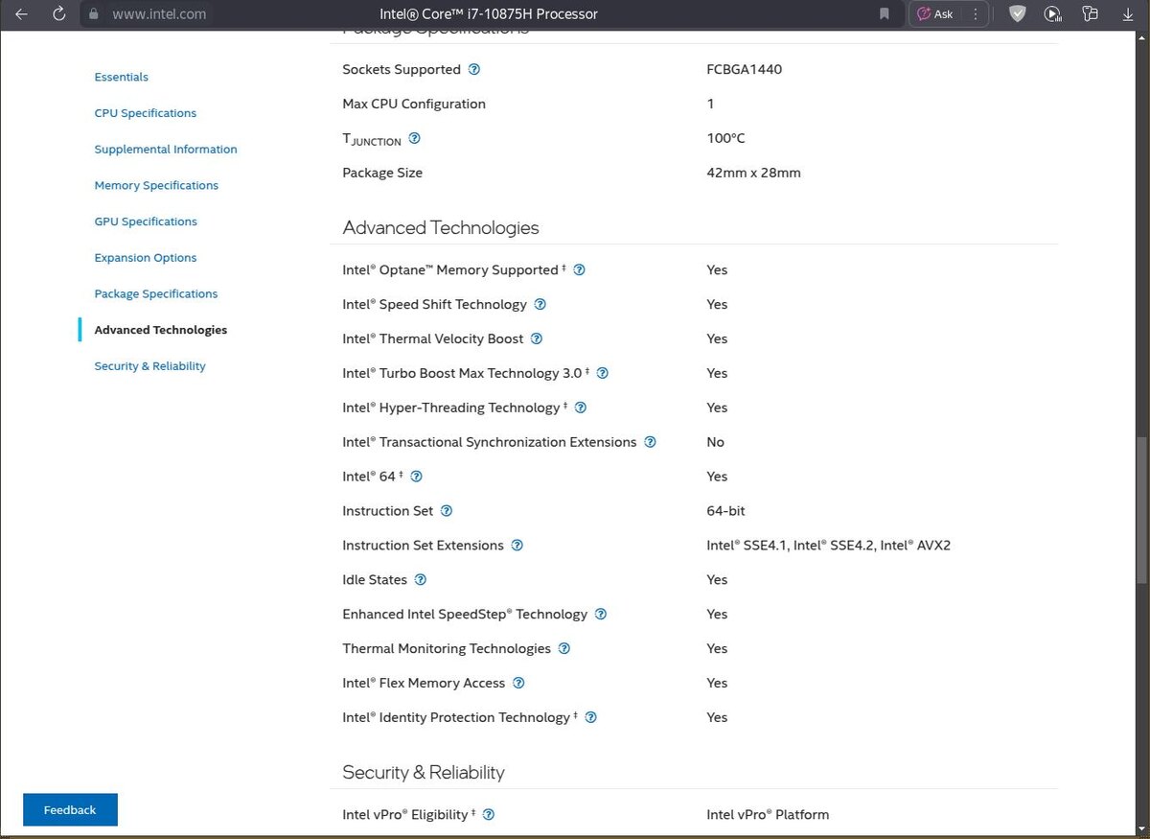1150x839 pixels.
Task: Open the three-dot menu beside Ask
Action: pyautogui.click(x=976, y=14)
